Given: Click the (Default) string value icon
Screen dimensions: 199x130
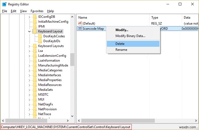Looking at the screenshot, I should click(x=80, y=23).
